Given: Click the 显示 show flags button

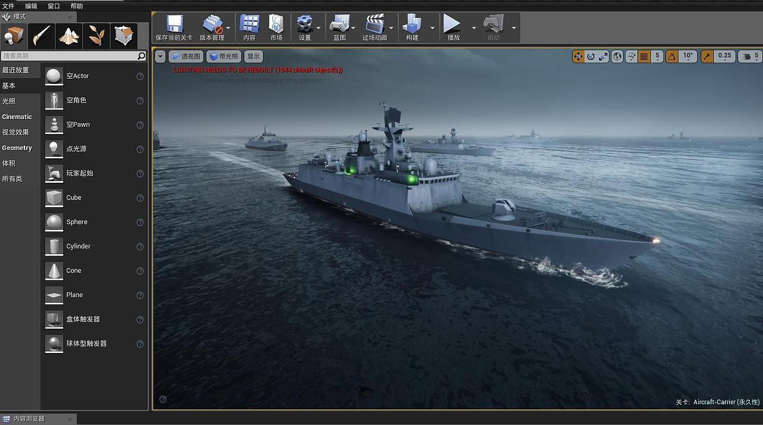Looking at the screenshot, I should click(x=254, y=57).
